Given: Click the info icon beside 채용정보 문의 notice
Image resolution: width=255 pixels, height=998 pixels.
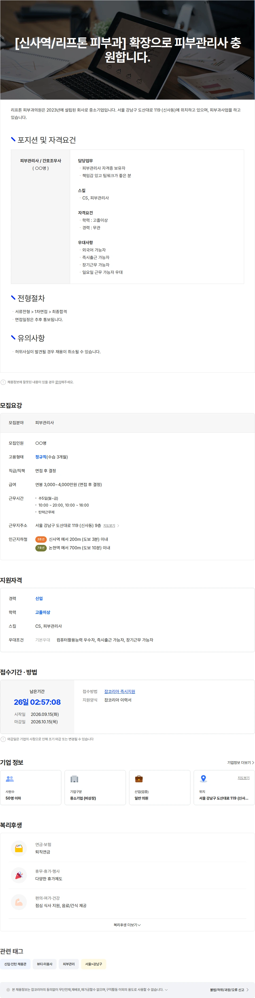Looking at the screenshot, I should (x=3, y=382).
